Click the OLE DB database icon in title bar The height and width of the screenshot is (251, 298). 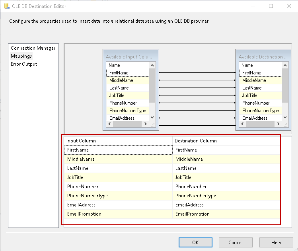(6, 6)
